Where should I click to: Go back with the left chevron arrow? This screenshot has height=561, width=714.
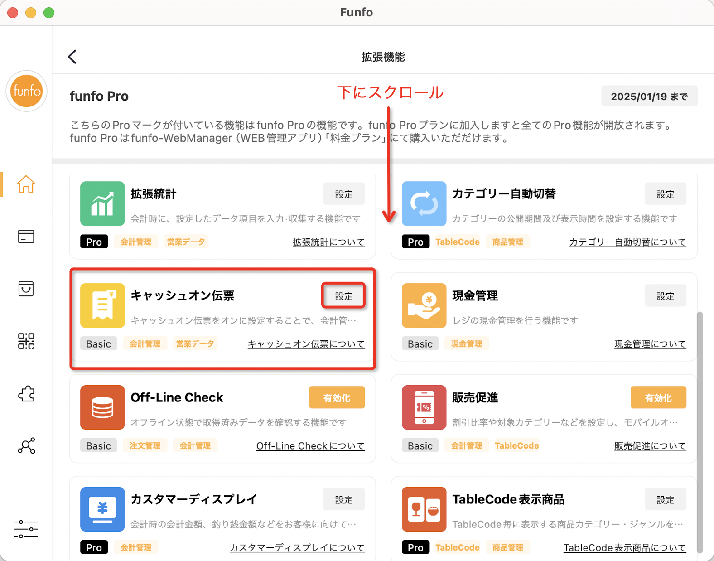(72, 57)
